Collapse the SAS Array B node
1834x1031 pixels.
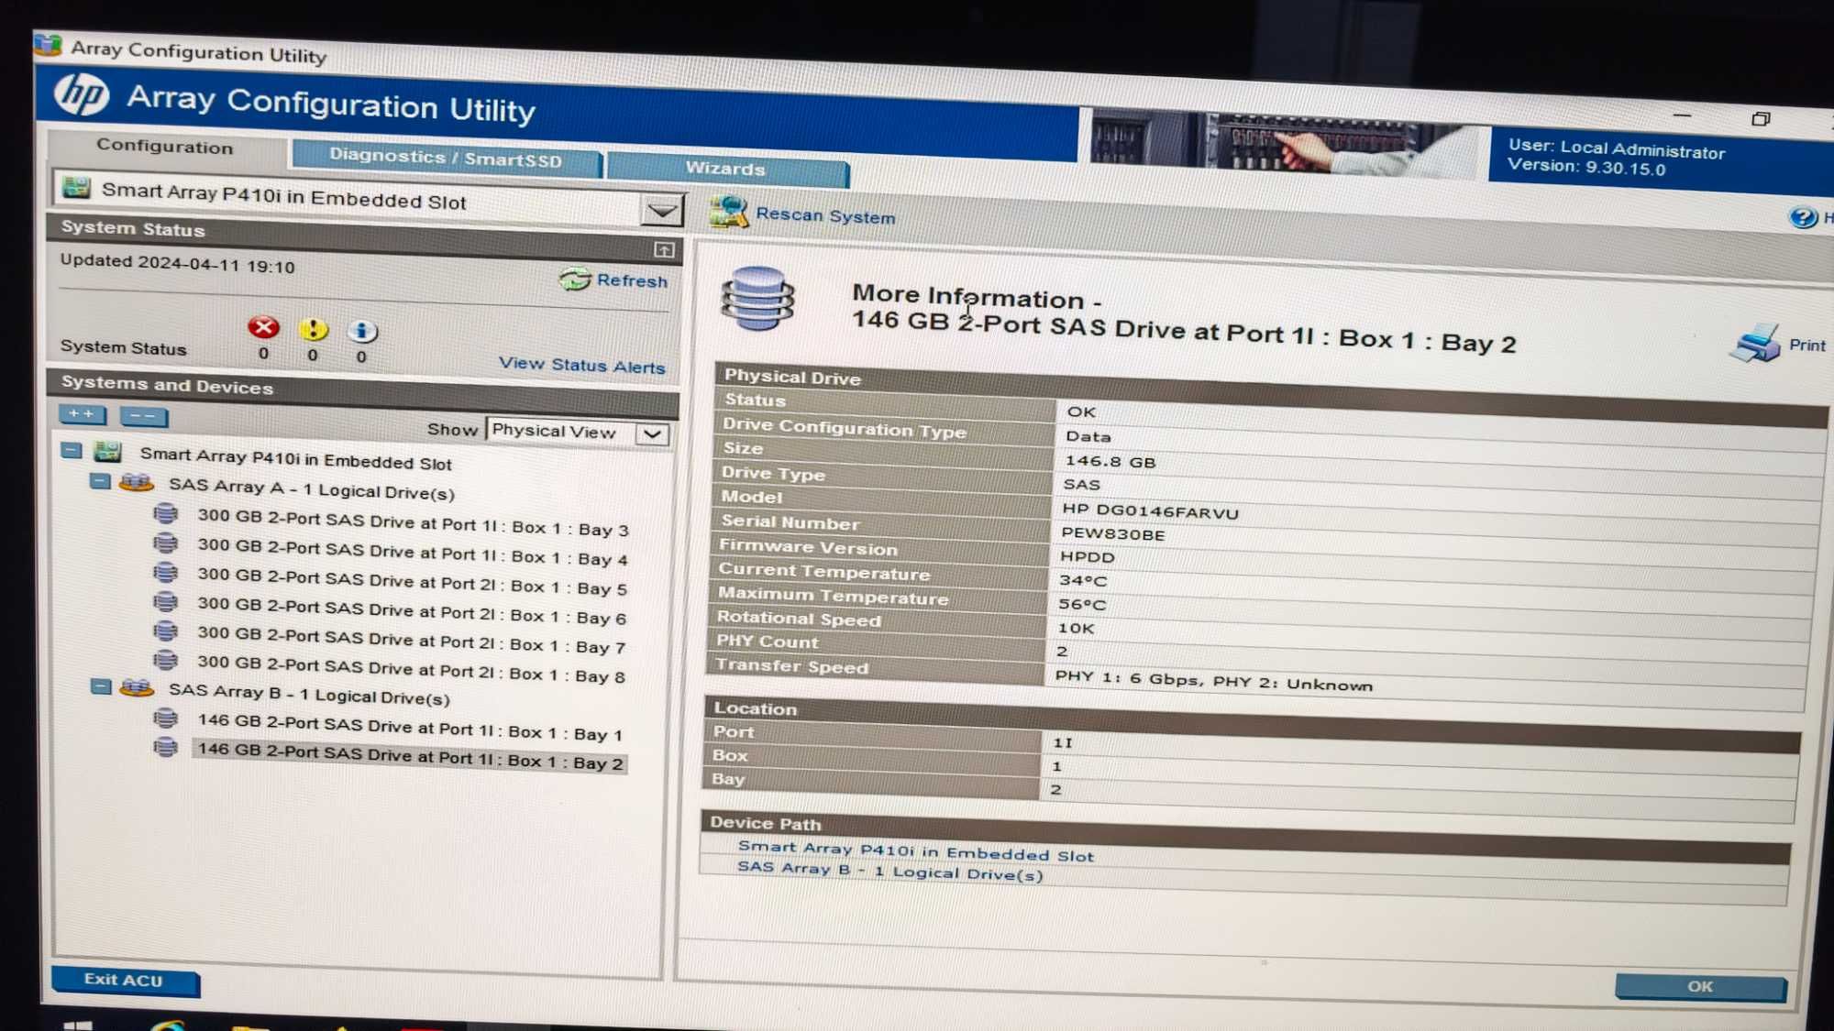coord(101,686)
